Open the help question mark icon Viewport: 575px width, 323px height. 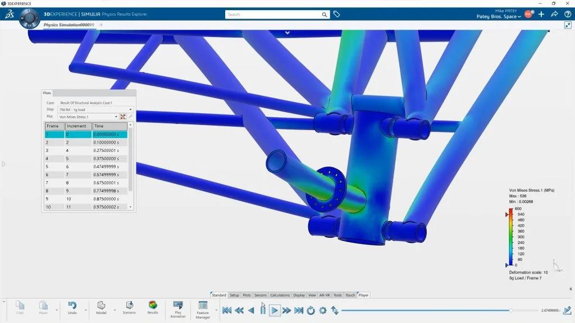tap(567, 14)
